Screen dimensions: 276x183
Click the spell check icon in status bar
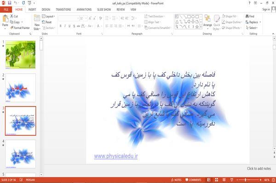point(21,180)
